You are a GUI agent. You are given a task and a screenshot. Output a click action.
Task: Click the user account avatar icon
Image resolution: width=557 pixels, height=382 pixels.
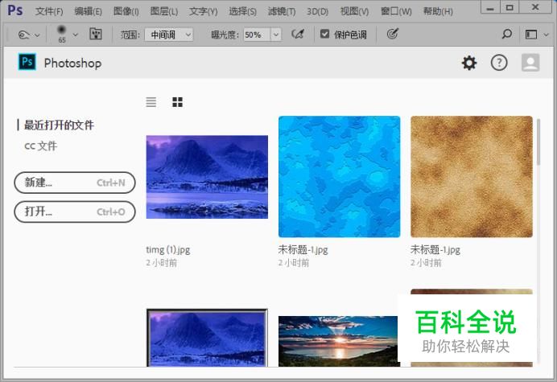point(530,63)
